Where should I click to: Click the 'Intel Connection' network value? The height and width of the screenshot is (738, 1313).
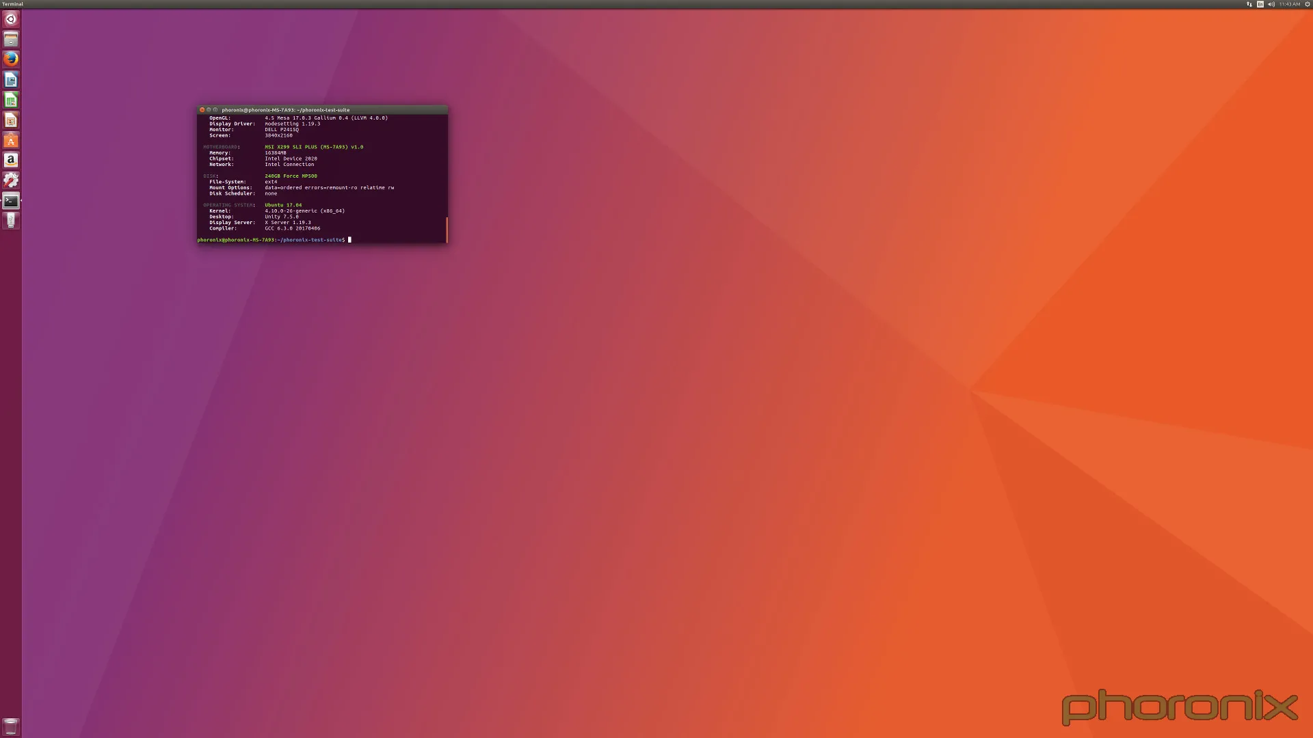tap(289, 165)
